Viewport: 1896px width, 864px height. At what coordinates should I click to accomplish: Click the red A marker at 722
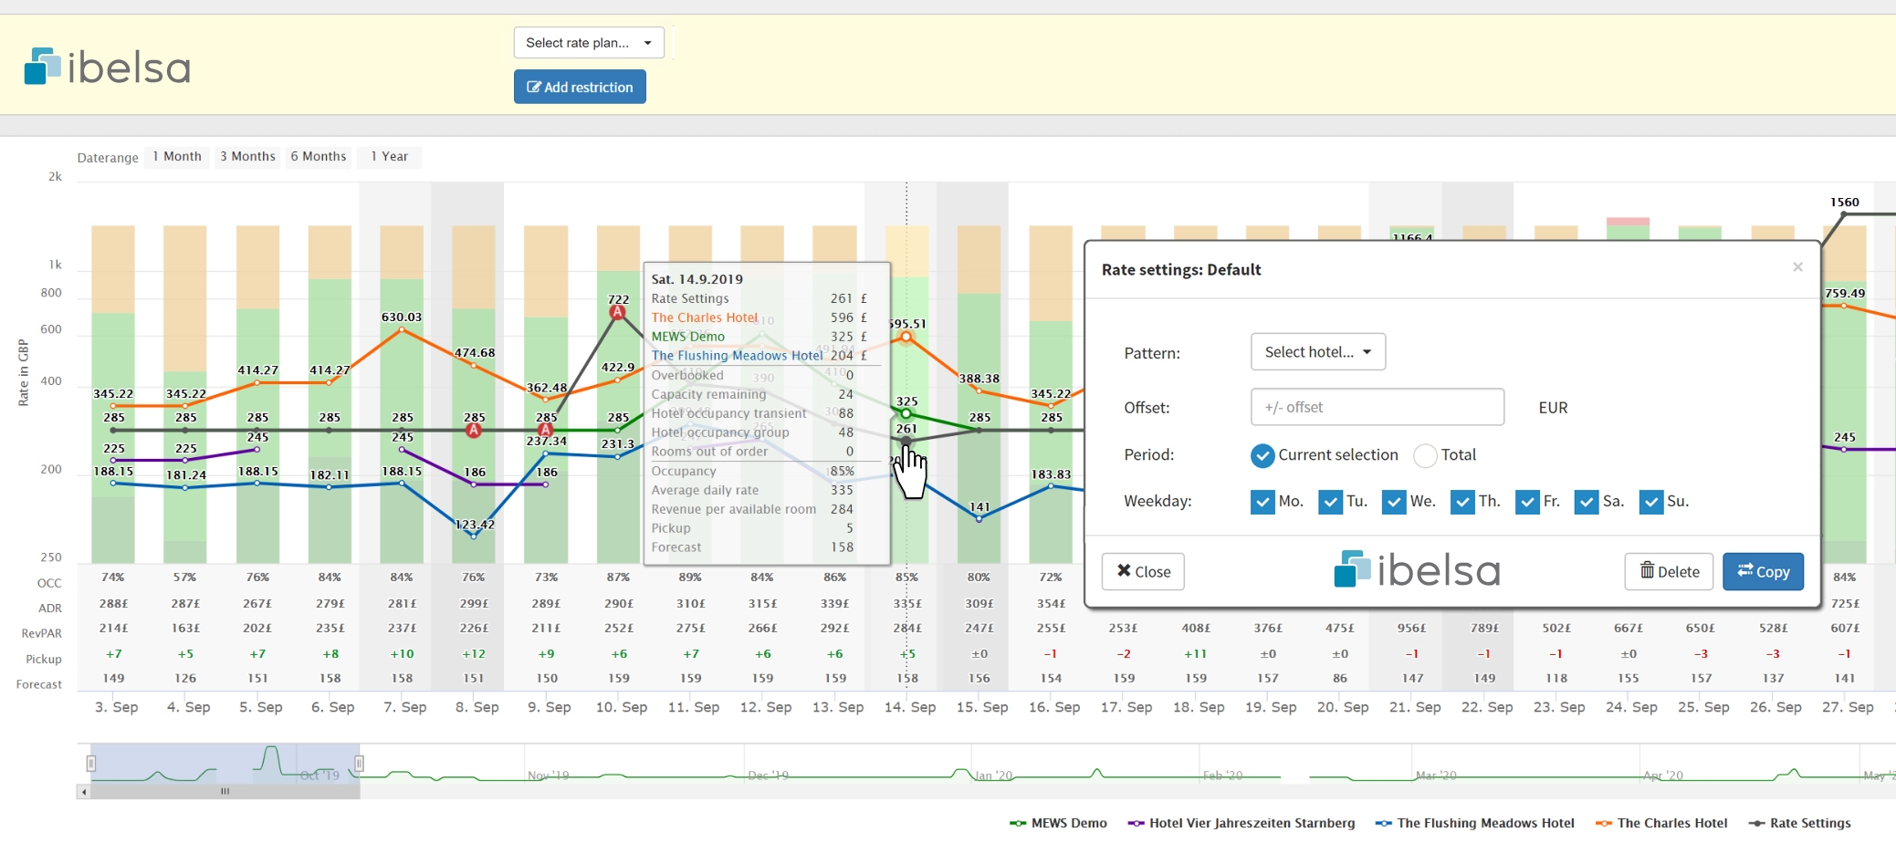(x=618, y=313)
